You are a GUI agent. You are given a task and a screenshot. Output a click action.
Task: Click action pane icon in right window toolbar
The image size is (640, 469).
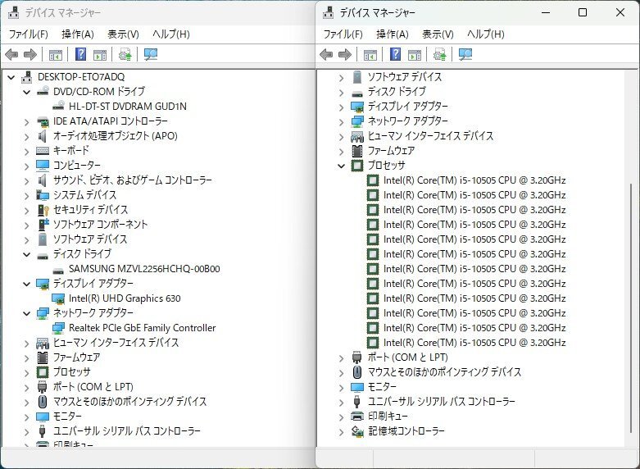point(415,54)
